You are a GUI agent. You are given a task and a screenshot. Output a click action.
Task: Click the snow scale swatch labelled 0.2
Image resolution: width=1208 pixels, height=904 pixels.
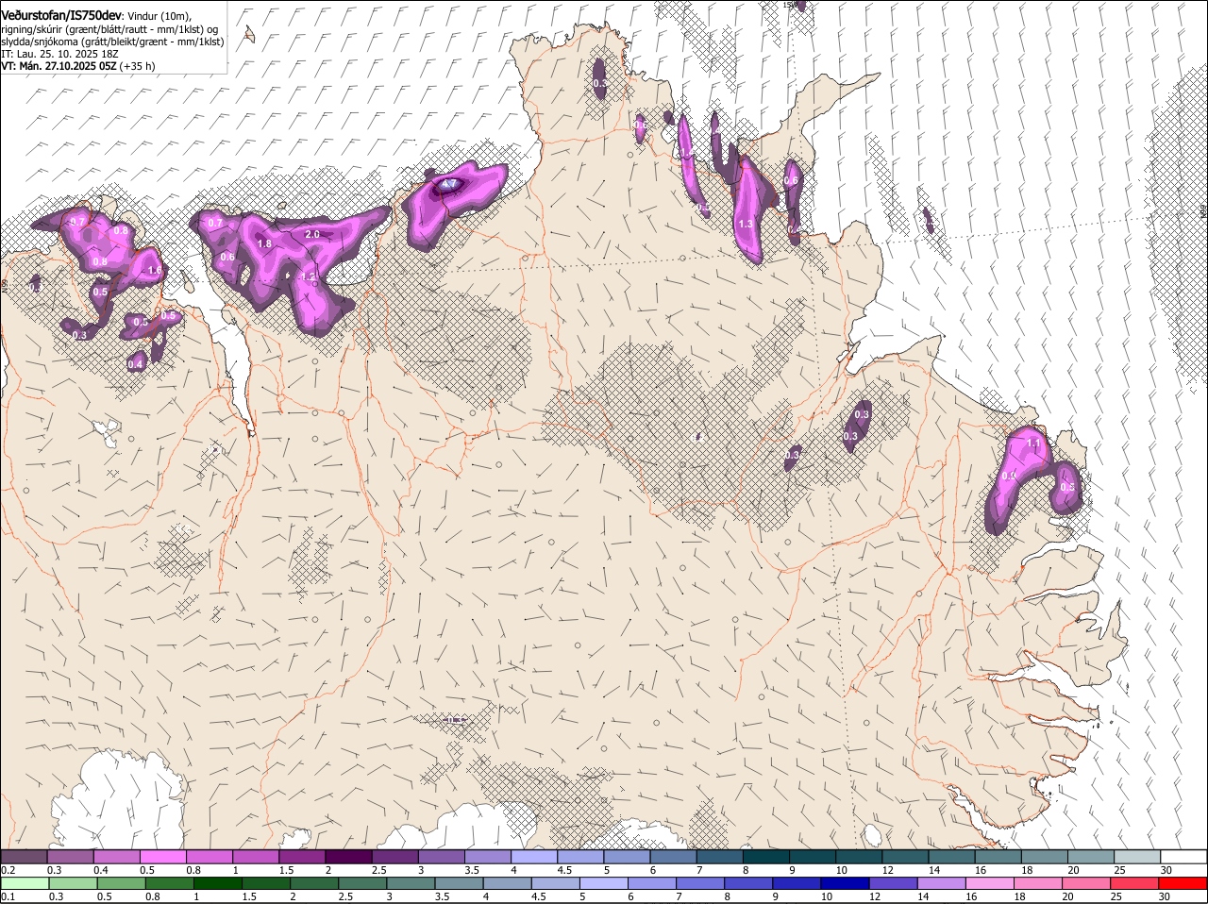[x=24, y=857]
